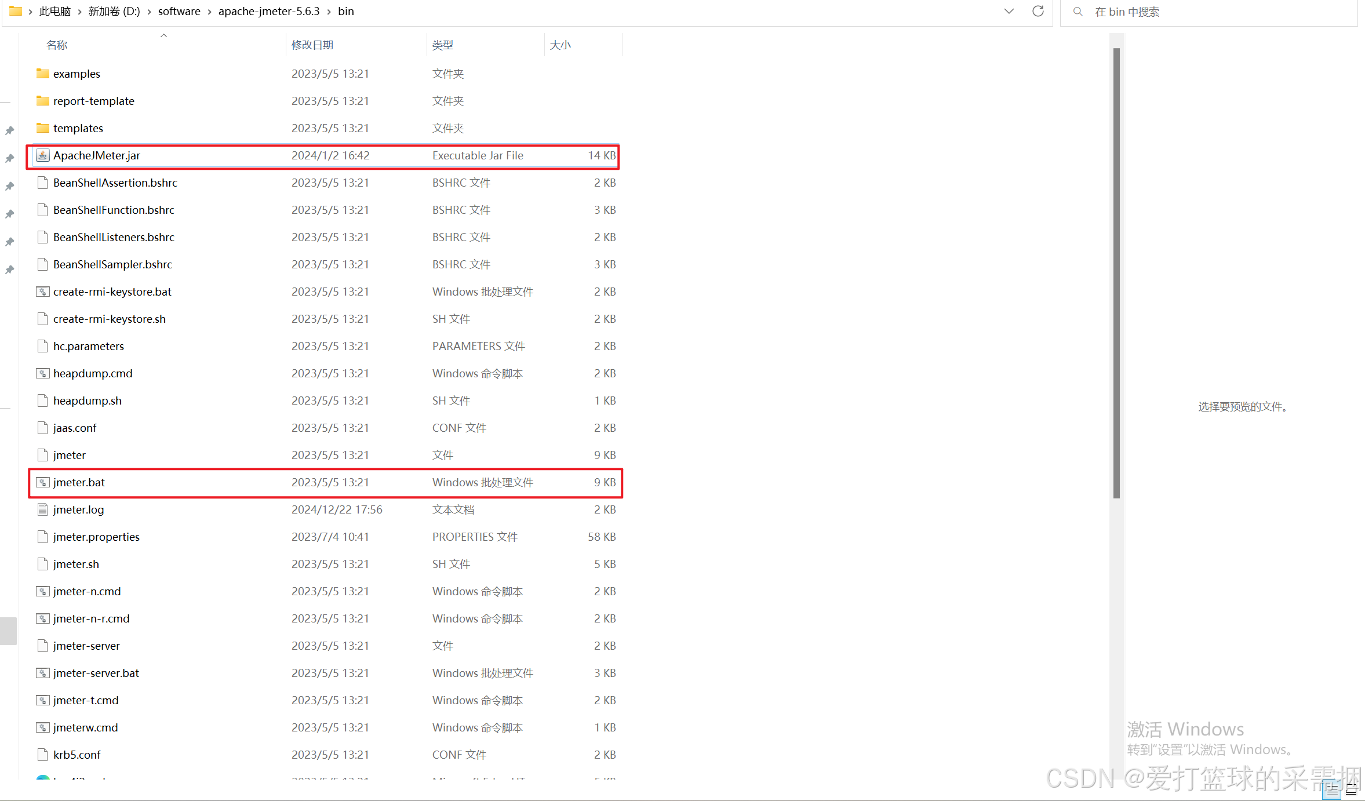Click vertical scrollbar of file list

point(1116,272)
